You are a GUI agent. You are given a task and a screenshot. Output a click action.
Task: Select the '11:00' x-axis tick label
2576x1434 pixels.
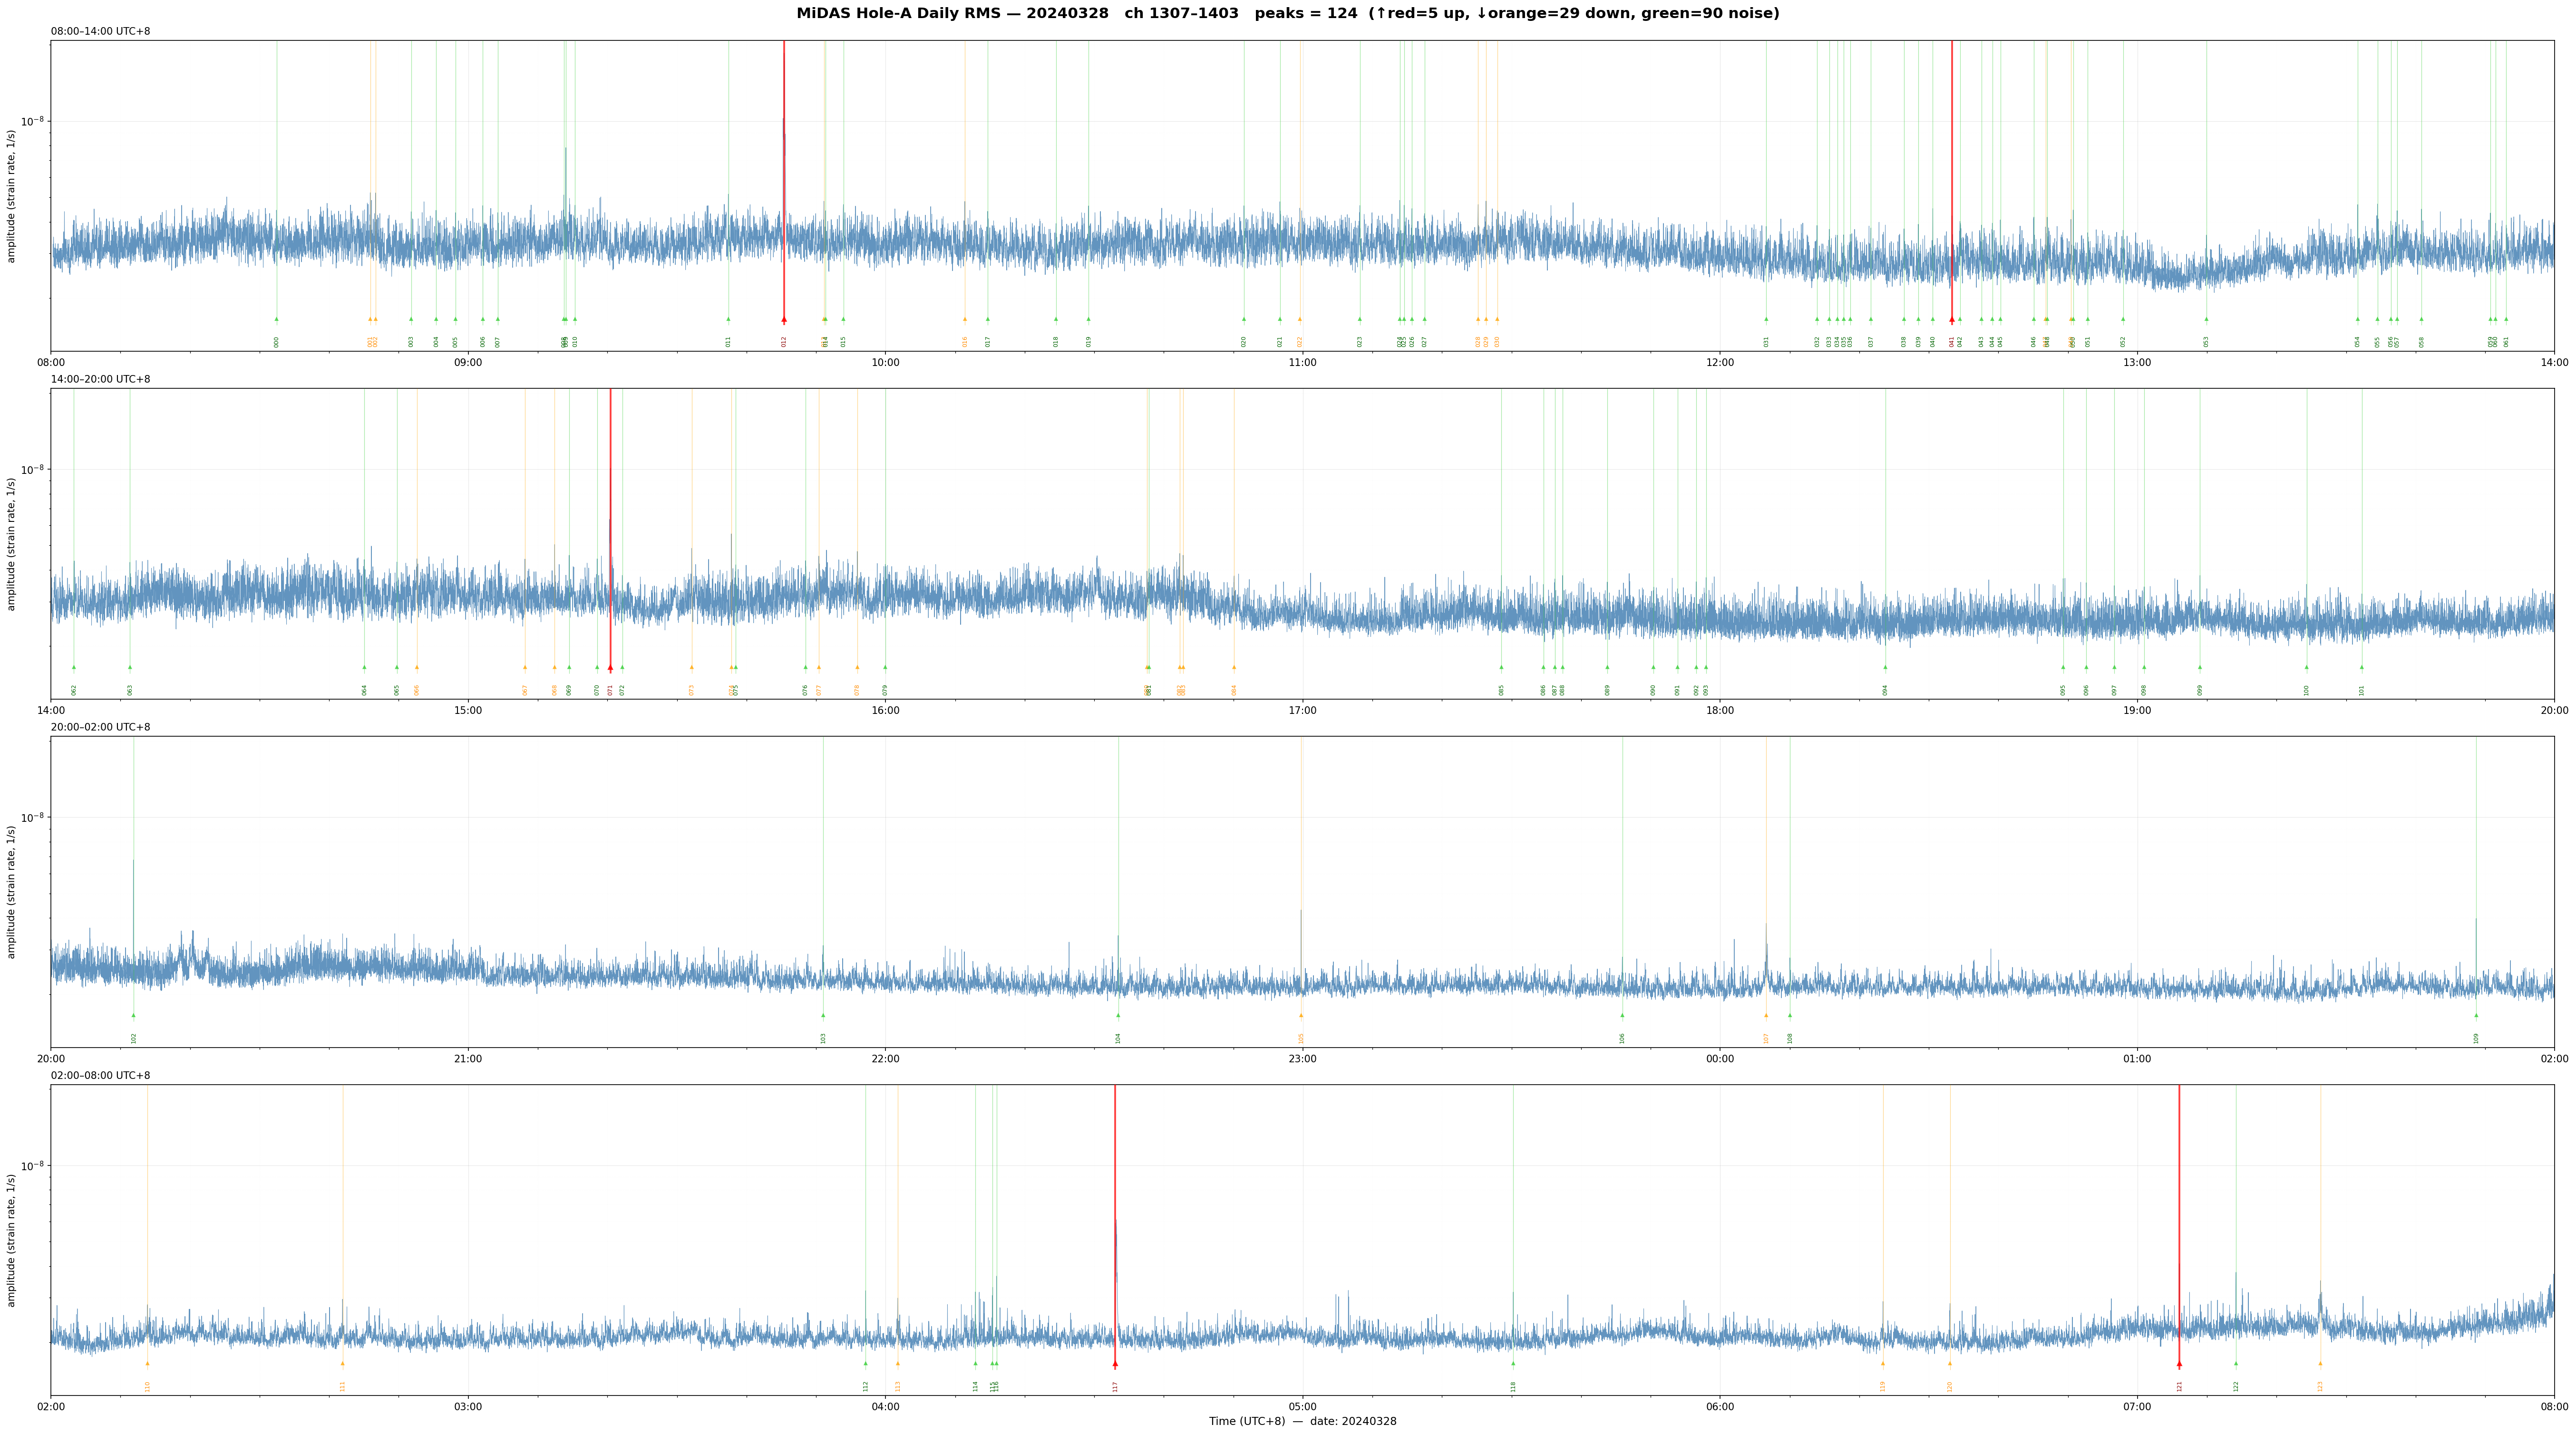pos(1302,363)
